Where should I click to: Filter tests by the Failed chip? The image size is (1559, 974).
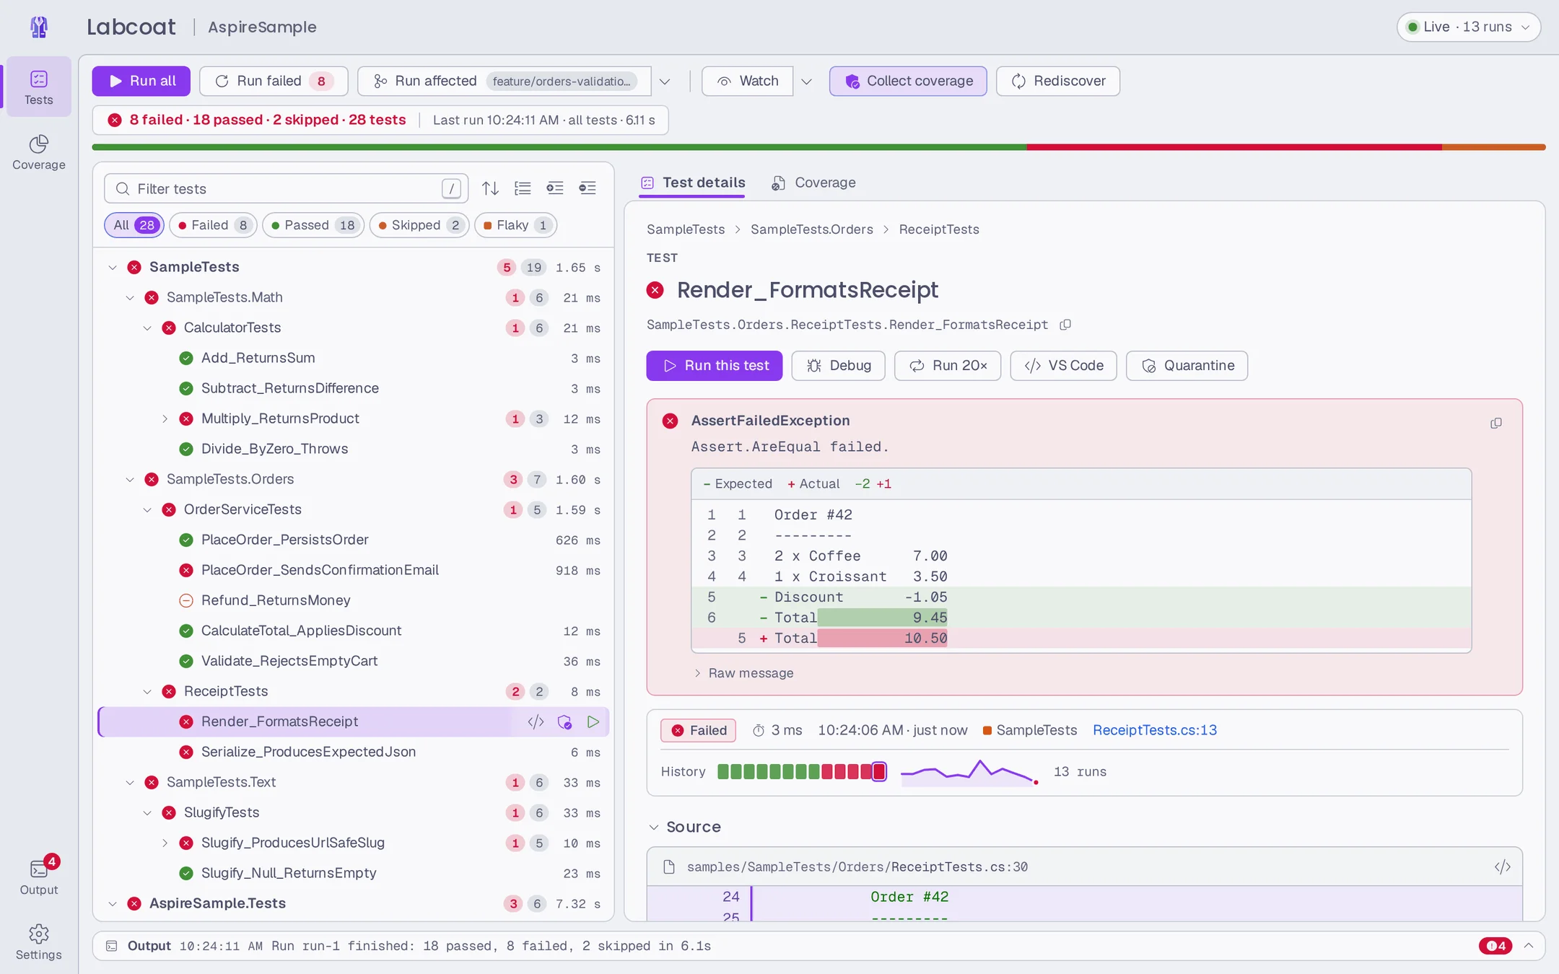tap(213, 225)
